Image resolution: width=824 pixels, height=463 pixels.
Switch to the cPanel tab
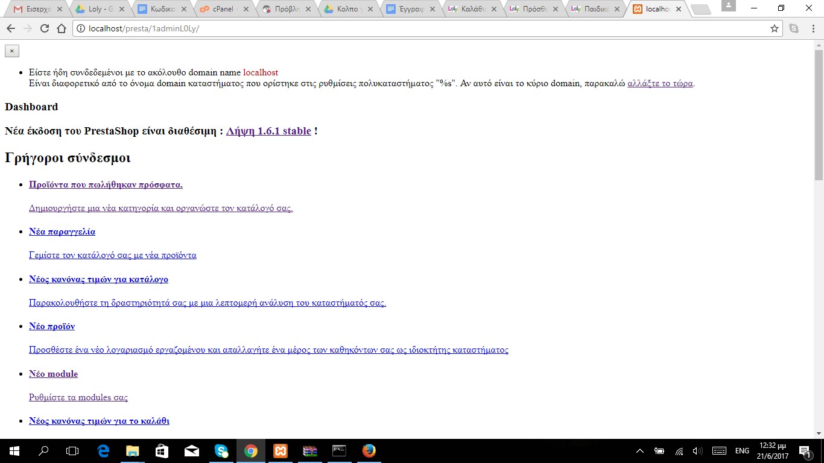click(223, 9)
